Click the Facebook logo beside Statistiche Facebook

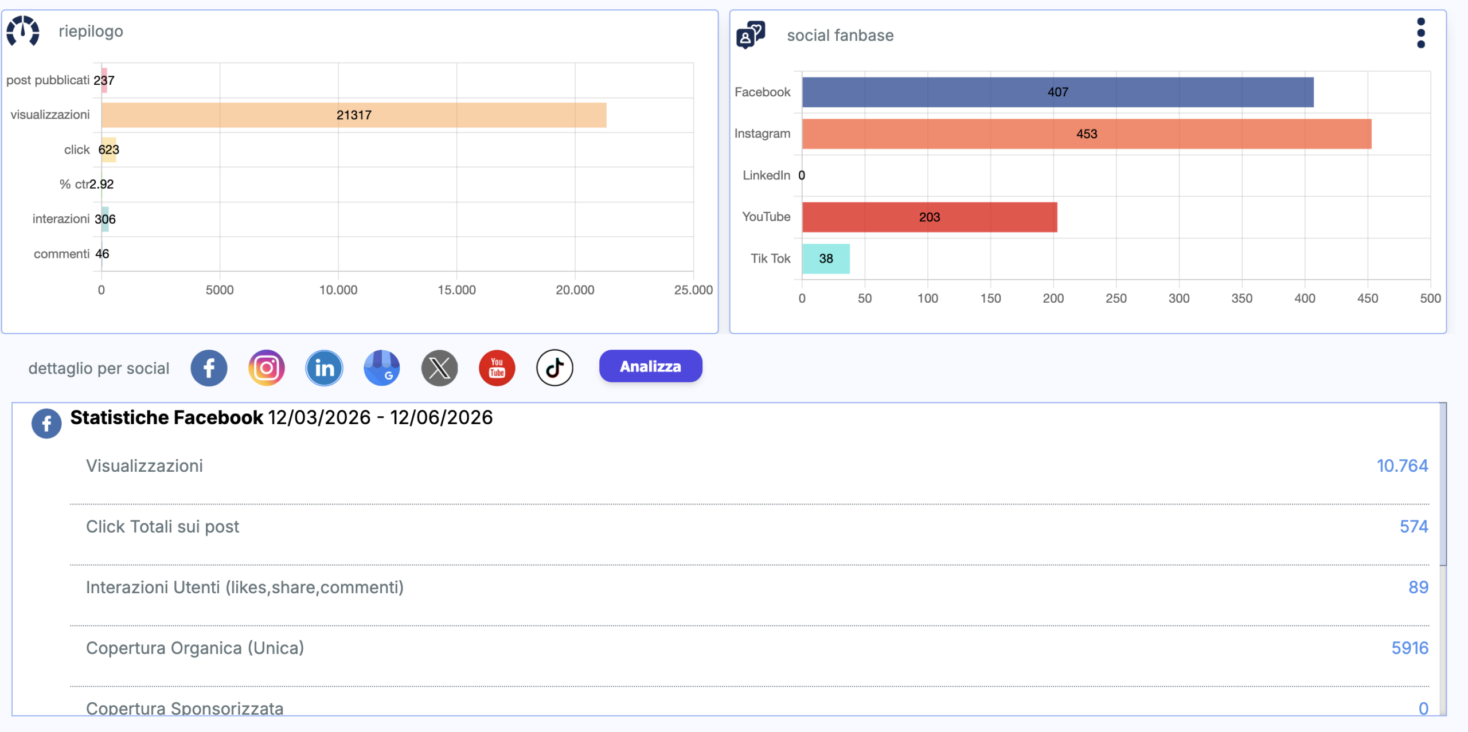[x=46, y=424]
